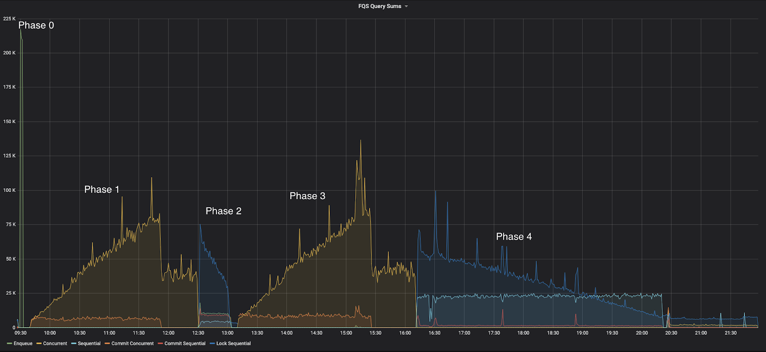766x352 pixels.
Task: Click the 75 K y-axis label
Action: click(x=11, y=224)
